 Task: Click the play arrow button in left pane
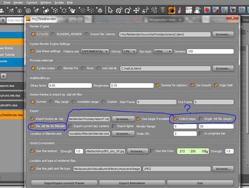click(3, 76)
